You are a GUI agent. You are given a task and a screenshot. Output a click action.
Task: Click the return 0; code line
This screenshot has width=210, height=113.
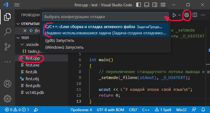(x=110, y=95)
